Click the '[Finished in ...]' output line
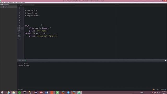This screenshot has width=167, height=94. tap(24, 66)
